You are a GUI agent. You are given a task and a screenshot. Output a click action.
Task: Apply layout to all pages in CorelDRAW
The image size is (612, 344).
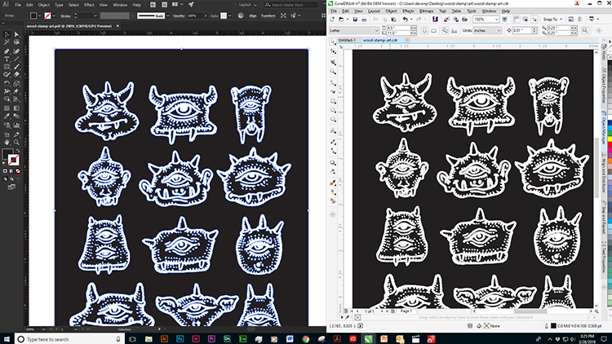(x=446, y=30)
